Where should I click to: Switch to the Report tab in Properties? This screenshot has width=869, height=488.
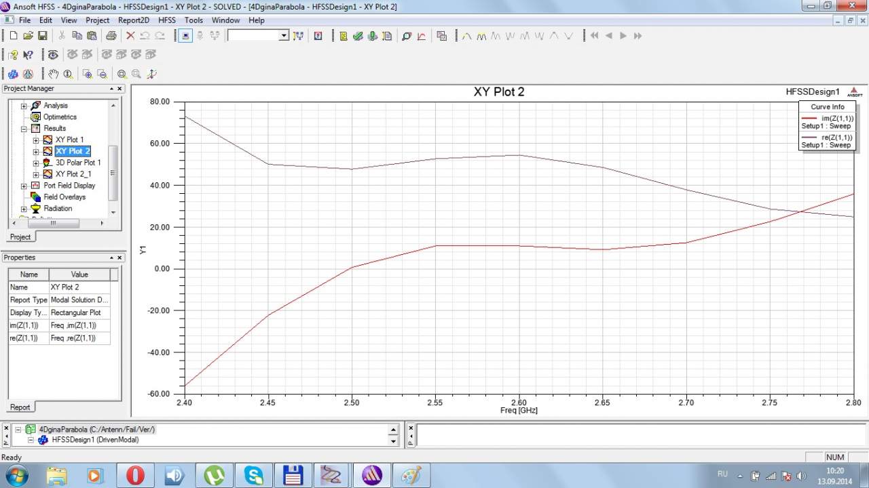(20, 407)
